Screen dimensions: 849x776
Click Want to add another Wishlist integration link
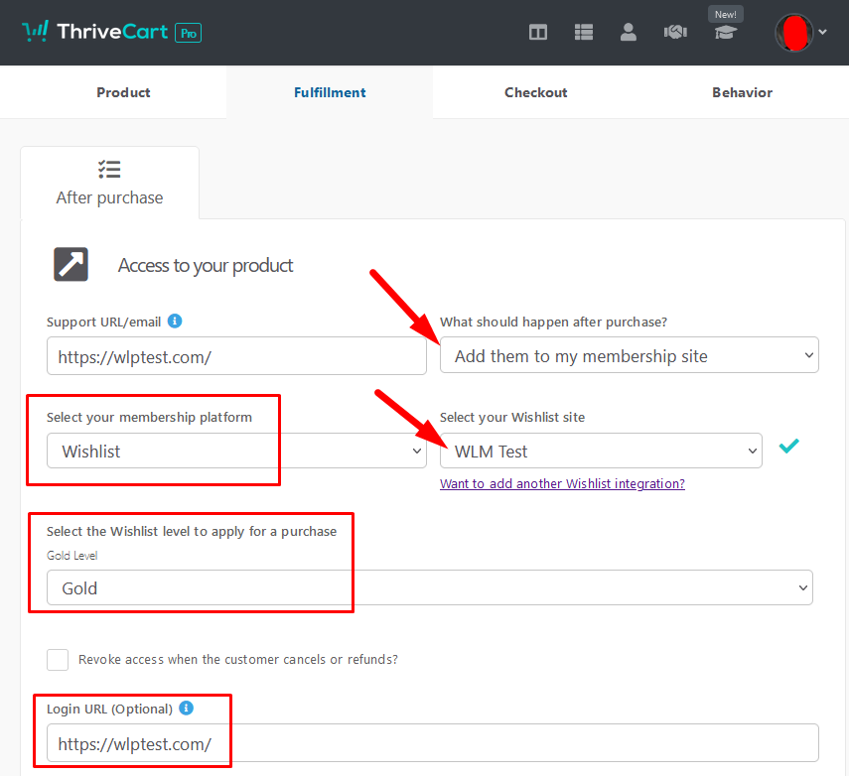click(562, 484)
